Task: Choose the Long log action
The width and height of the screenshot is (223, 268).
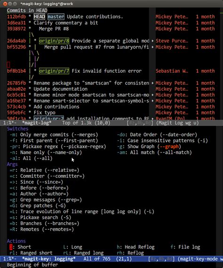Action: [x=73, y=247]
